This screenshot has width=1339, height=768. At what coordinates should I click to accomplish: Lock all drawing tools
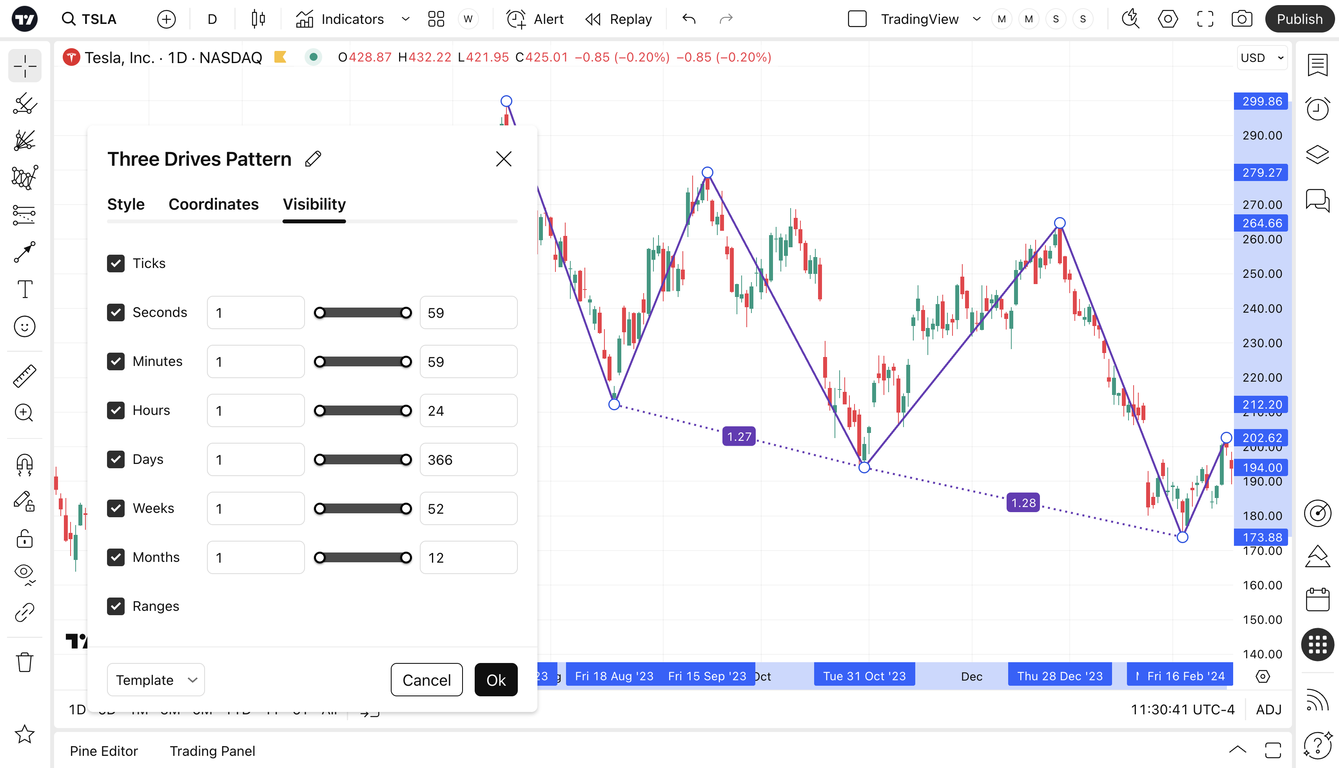click(25, 538)
